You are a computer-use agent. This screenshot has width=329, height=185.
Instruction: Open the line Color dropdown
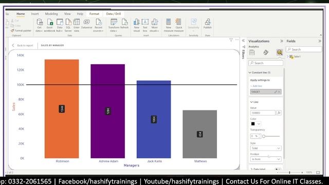[x=259, y=124]
